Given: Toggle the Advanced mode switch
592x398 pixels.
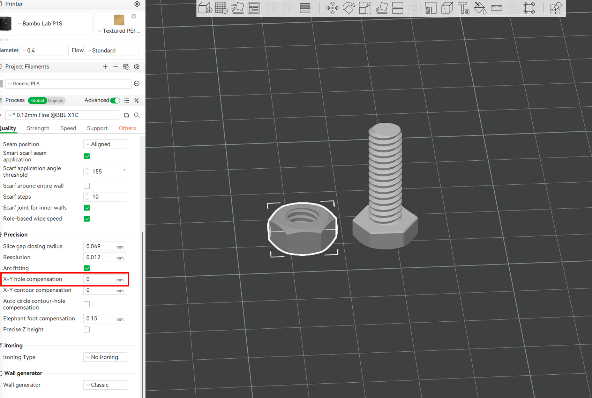Looking at the screenshot, I should click(115, 100).
